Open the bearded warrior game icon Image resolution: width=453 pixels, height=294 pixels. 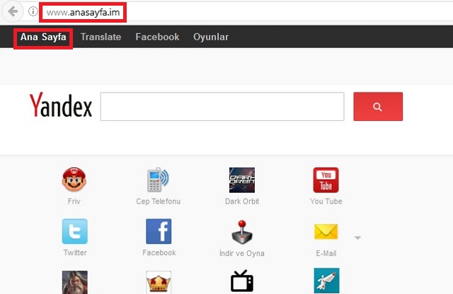tap(75, 282)
